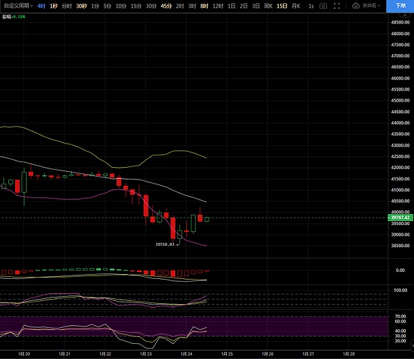The image size is (414, 359).
Task: Select the 1秒 timeframe
Action: (x=54, y=6)
